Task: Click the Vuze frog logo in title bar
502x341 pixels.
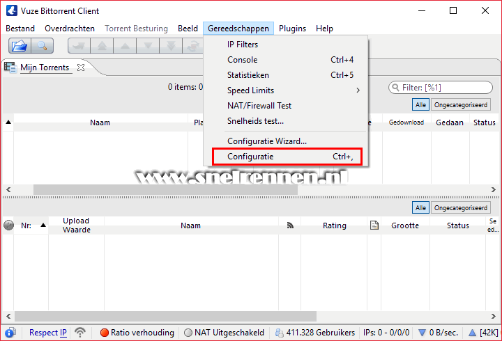Action: (x=12, y=10)
